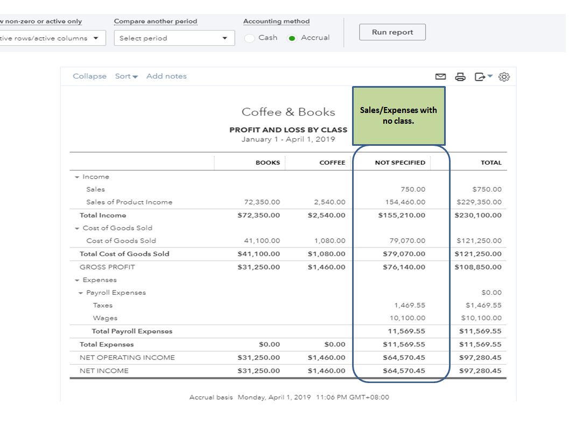Click the Not Specified Wages amount 10,100.00

(x=407, y=318)
